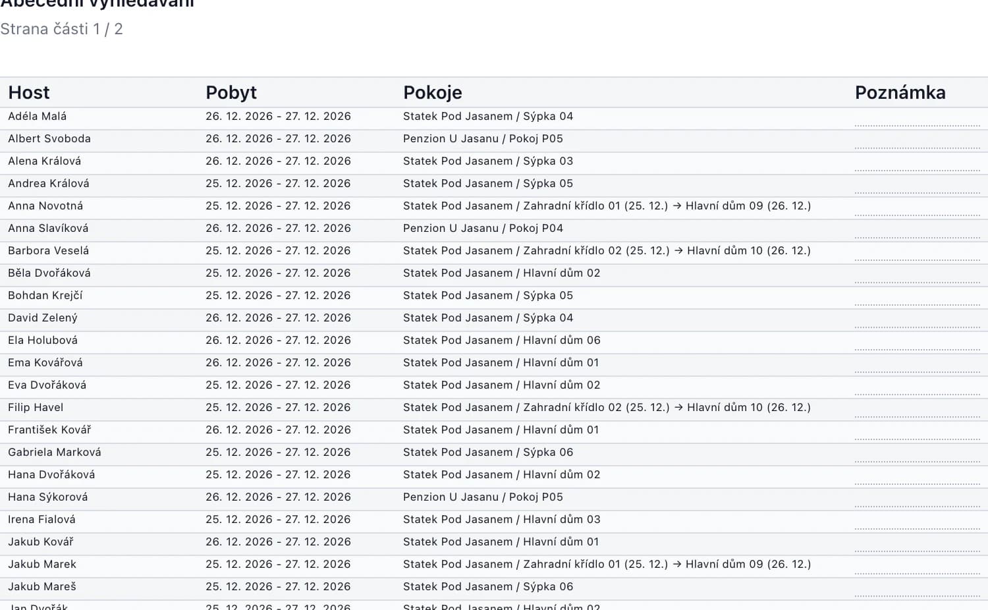Click guest name Anna Novotná

tap(45, 206)
